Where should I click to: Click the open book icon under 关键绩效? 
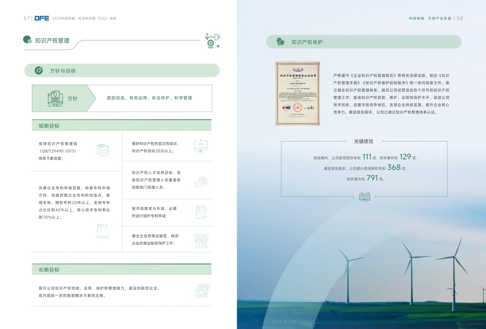coord(364,196)
